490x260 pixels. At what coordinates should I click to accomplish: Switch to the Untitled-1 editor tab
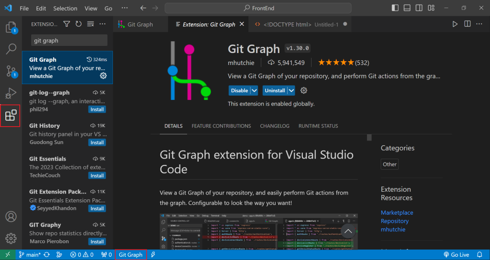click(300, 24)
